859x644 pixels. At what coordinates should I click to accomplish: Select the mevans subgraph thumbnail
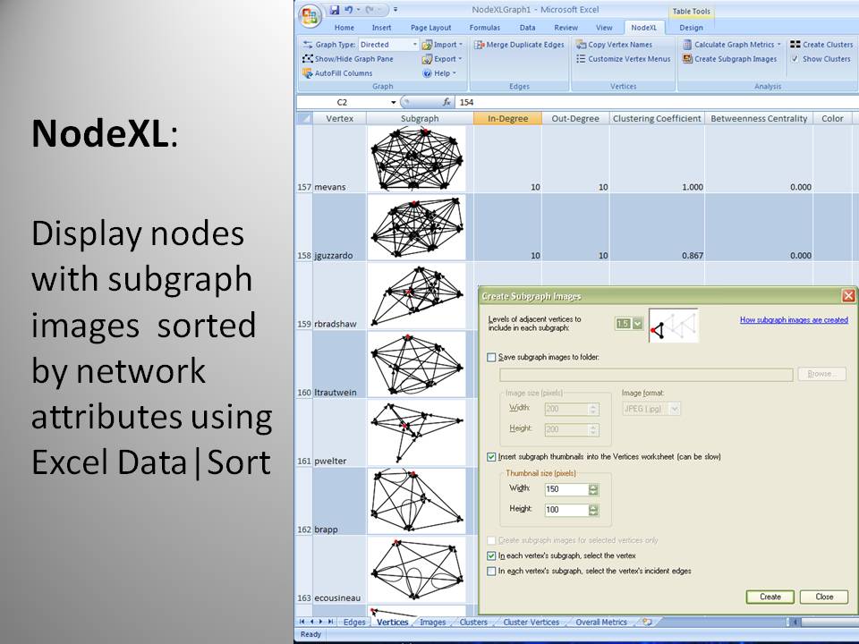tap(417, 158)
